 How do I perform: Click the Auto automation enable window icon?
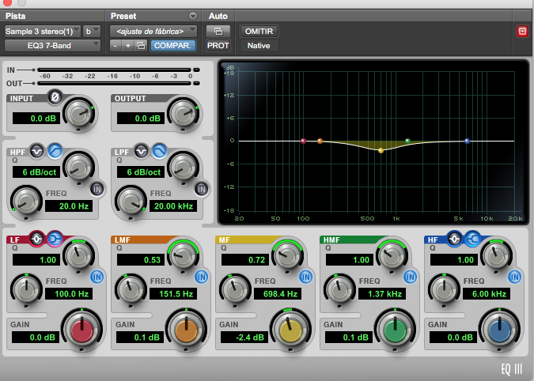click(218, 31)
